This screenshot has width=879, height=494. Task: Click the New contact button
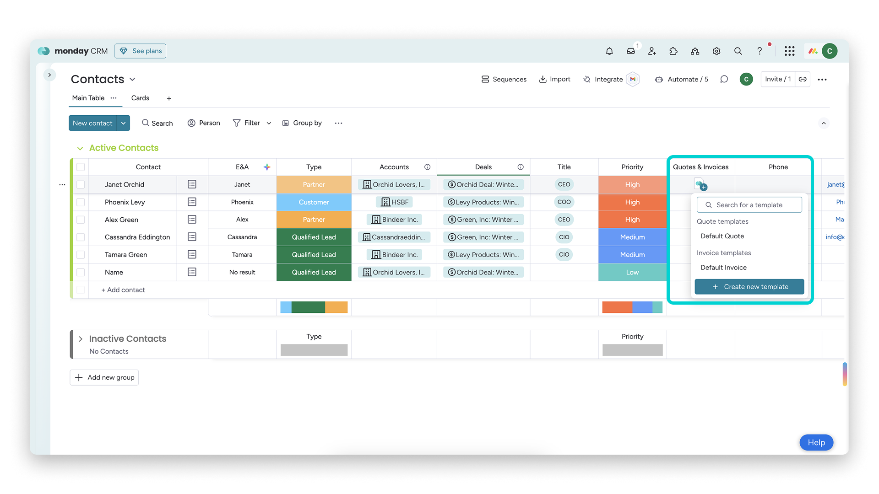[x=92, y=123]
